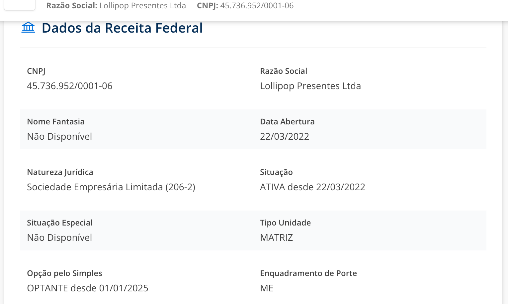
Task: Click the white box in the top-left corner
Action: click(x=20, y=5)
